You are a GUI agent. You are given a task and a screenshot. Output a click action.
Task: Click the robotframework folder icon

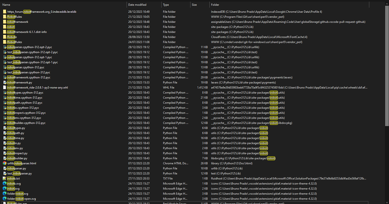pos(4,22)
